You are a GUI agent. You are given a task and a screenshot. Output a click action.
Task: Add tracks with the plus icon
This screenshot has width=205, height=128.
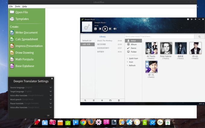point(102,100)
